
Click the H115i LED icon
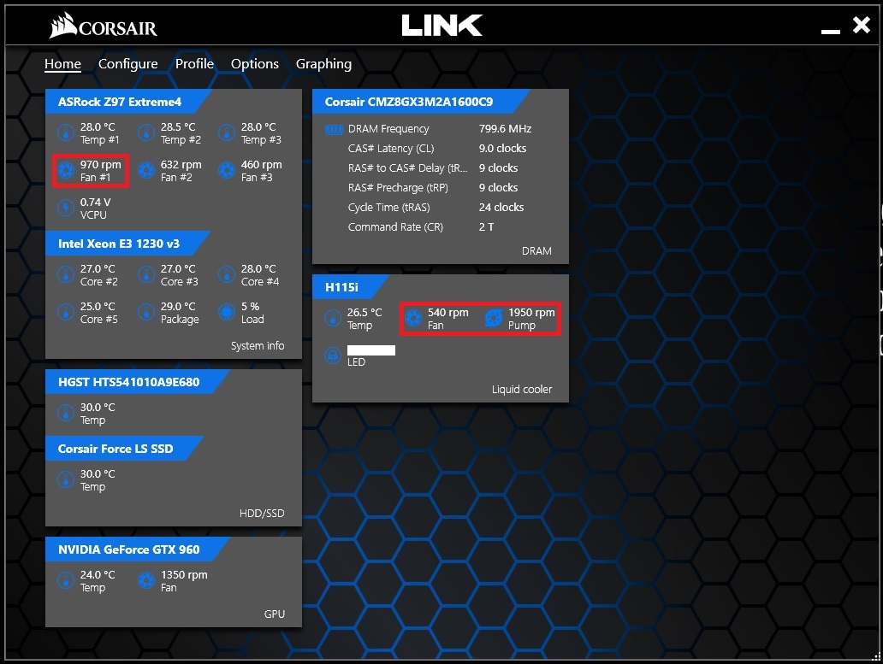tap(333, 356)
